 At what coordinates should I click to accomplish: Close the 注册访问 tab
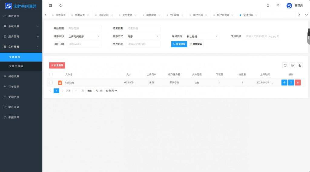[112, 15]
